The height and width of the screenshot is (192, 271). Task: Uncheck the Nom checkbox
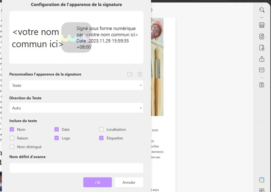pos(12,129)
